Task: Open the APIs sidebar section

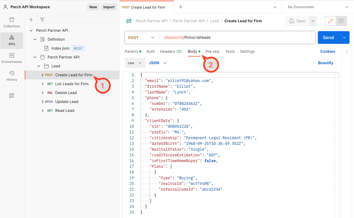Action: [12, 41]
